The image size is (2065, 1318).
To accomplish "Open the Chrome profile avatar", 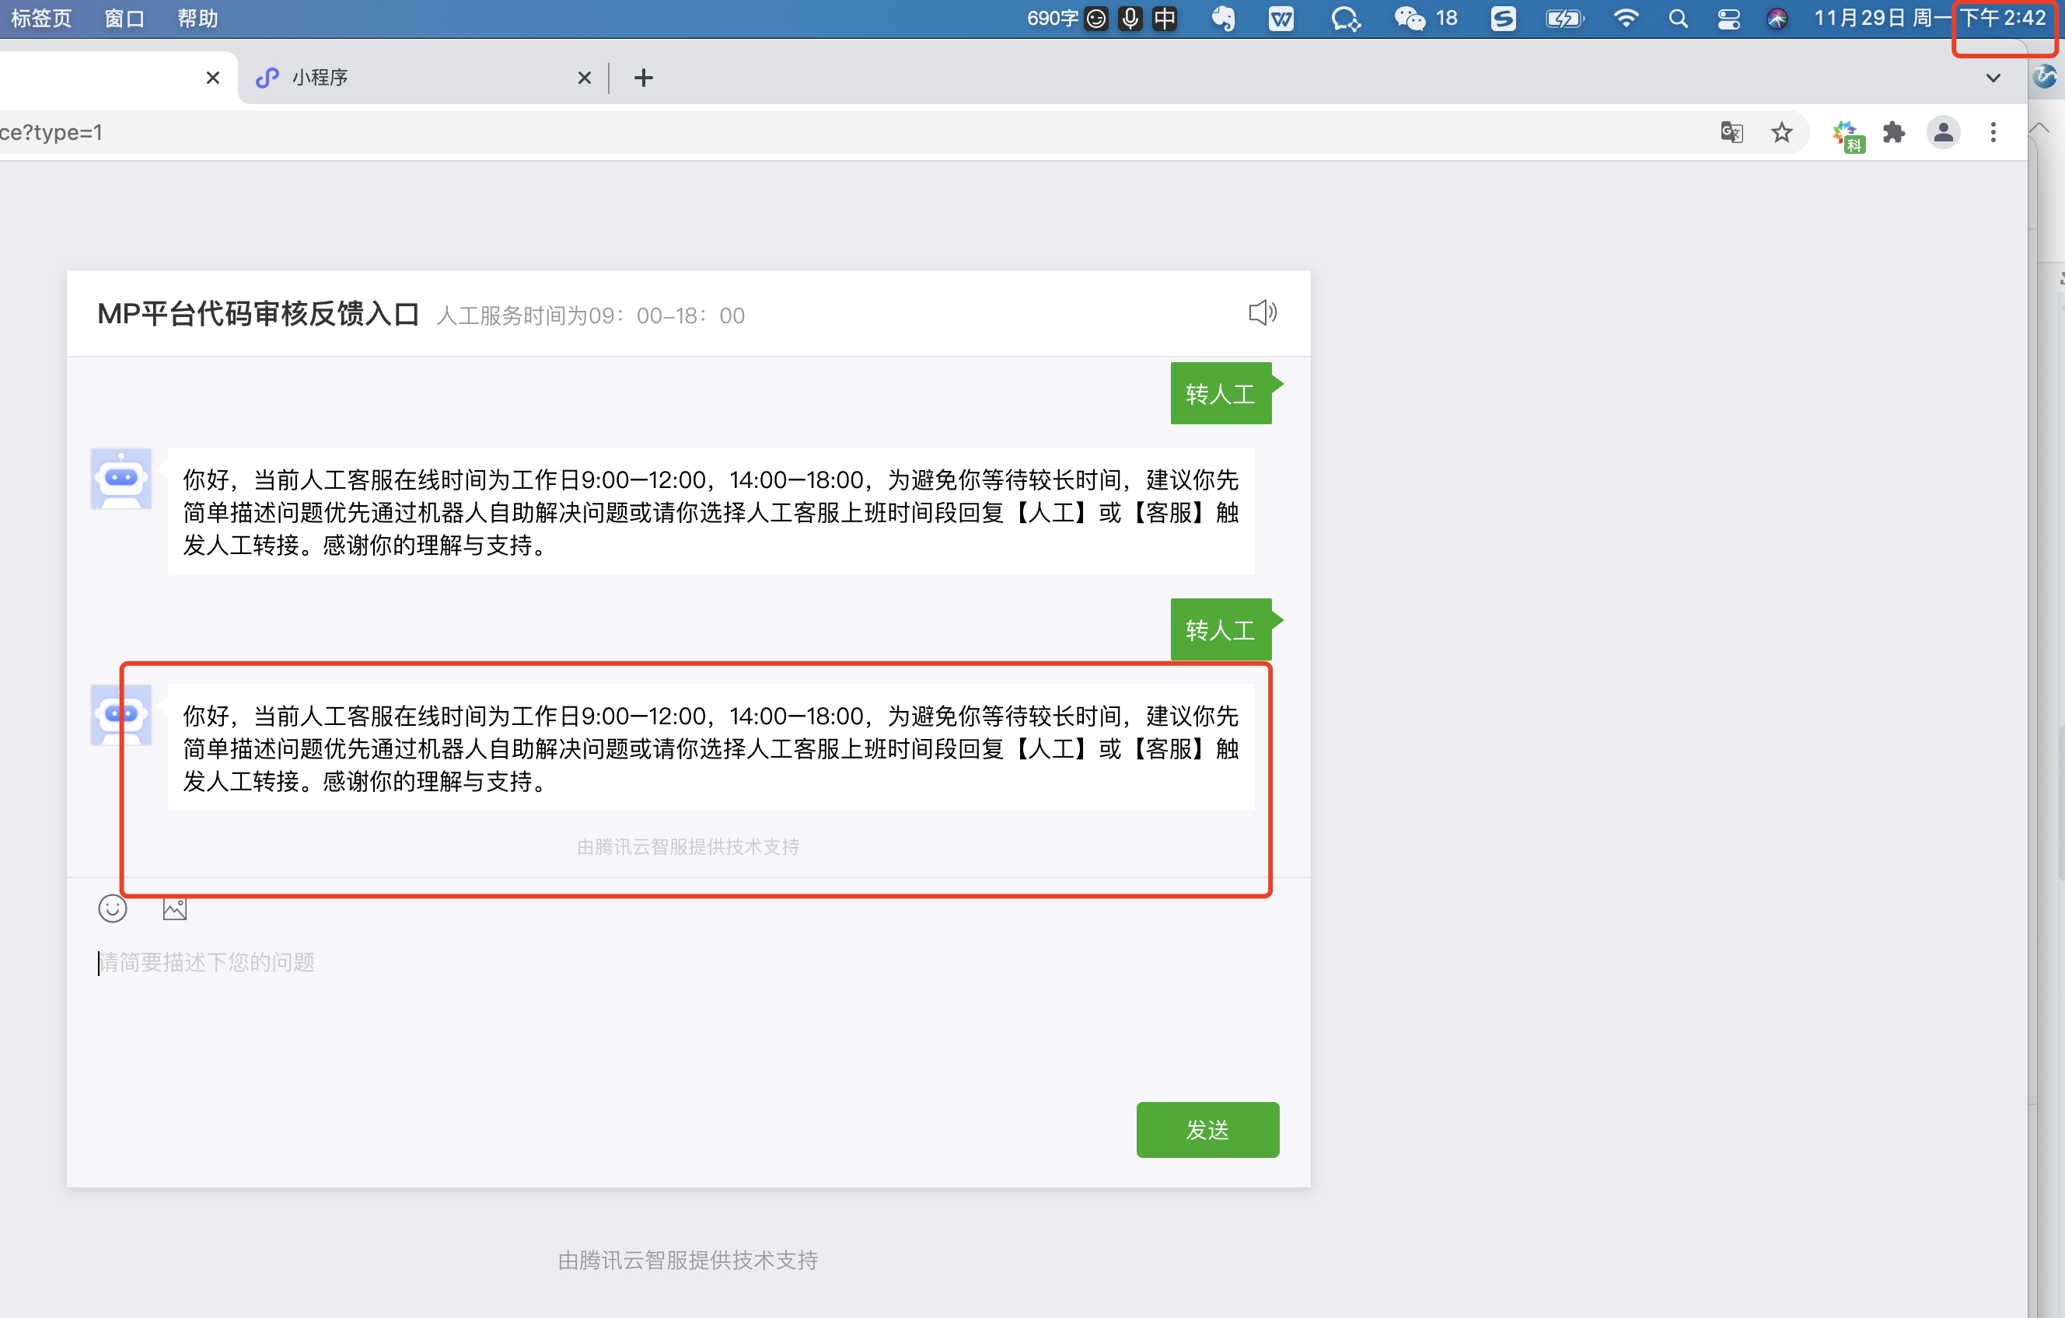I will tap(1943, 133).
